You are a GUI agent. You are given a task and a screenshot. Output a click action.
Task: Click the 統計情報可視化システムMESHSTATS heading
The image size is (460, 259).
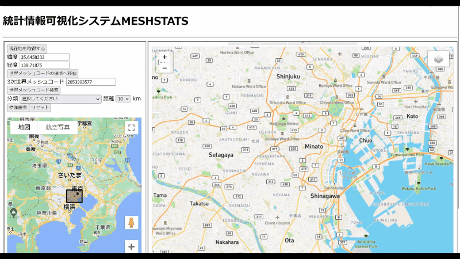[95, 21]
